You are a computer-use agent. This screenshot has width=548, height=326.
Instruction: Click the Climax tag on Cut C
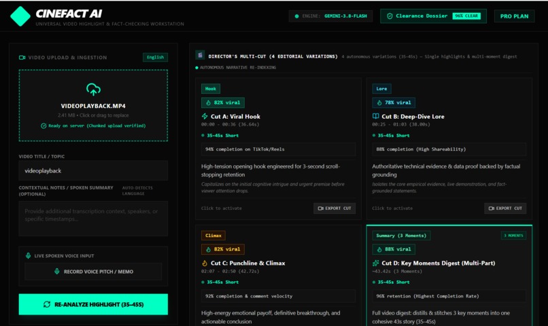[x=213, y=236]
